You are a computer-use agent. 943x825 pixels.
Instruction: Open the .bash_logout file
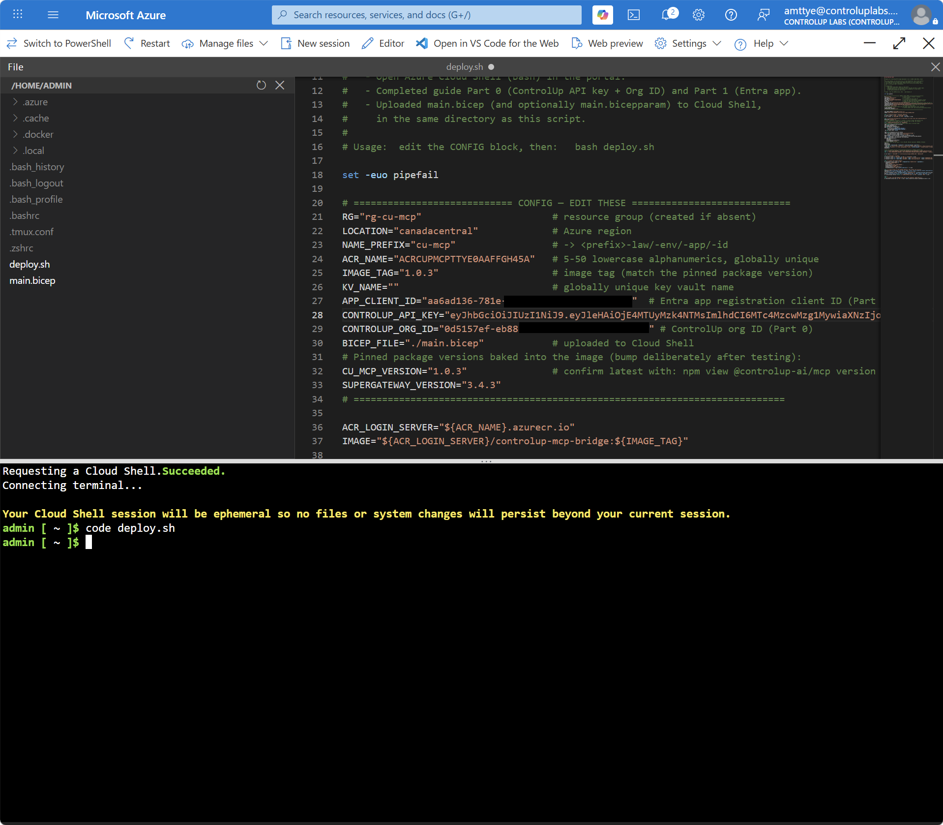(x=36, y=183)
